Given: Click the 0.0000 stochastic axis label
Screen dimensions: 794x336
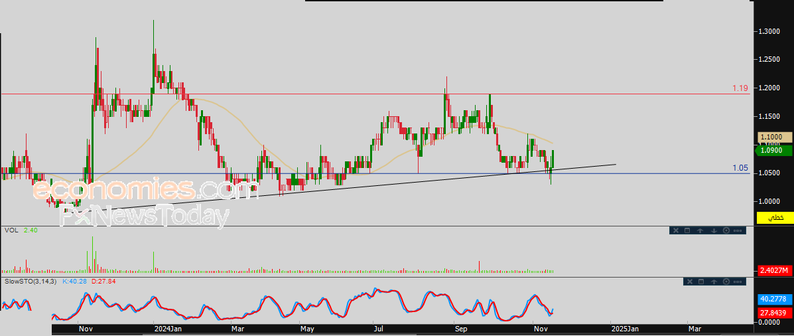Looking at the screenshot, I should pos(769,322).
